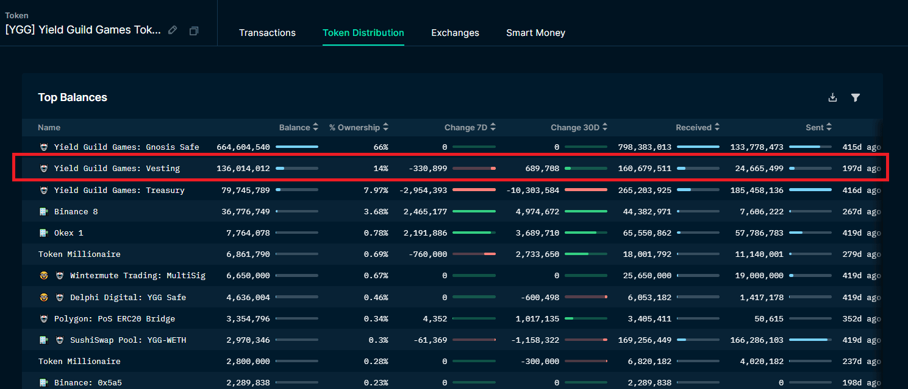
Task: Open the Binance 8 address
Action: pyautogui.click(x=76, y=212)
